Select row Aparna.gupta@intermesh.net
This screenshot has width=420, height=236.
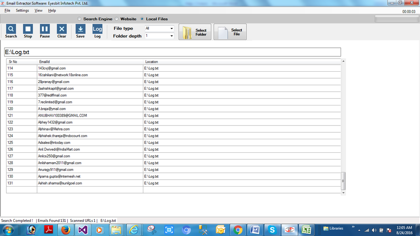(174, 177)
